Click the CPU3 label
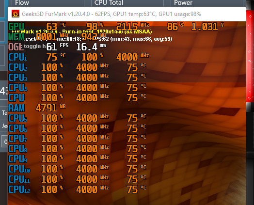Image resolution: width=254 pixels, height=205 pixels. point(17,77)
